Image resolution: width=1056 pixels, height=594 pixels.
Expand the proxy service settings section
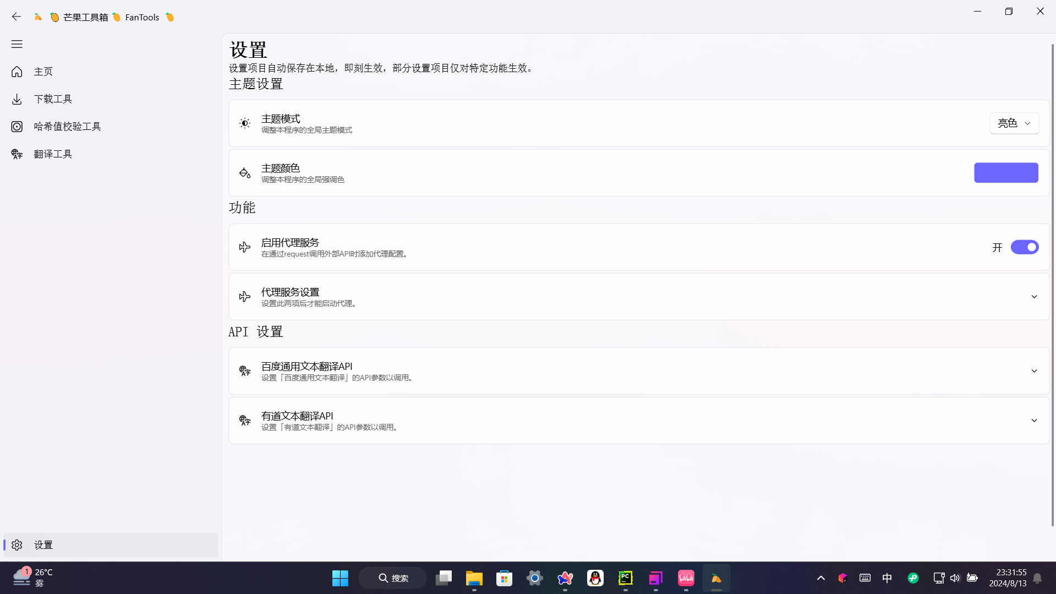[x=1034, y=297]
